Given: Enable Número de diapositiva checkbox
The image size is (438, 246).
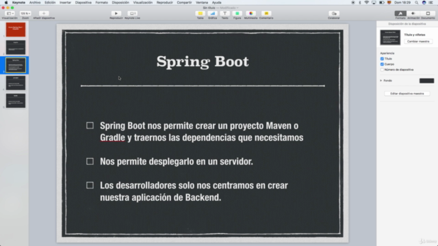Looking at the screenshot, I should [x=382, y=70].
